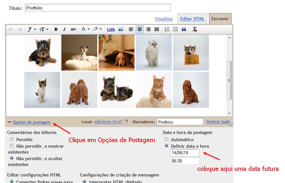Click the map icon beside adicionar local
Viewport: 285px width, 183px height.
coord(125,122)
